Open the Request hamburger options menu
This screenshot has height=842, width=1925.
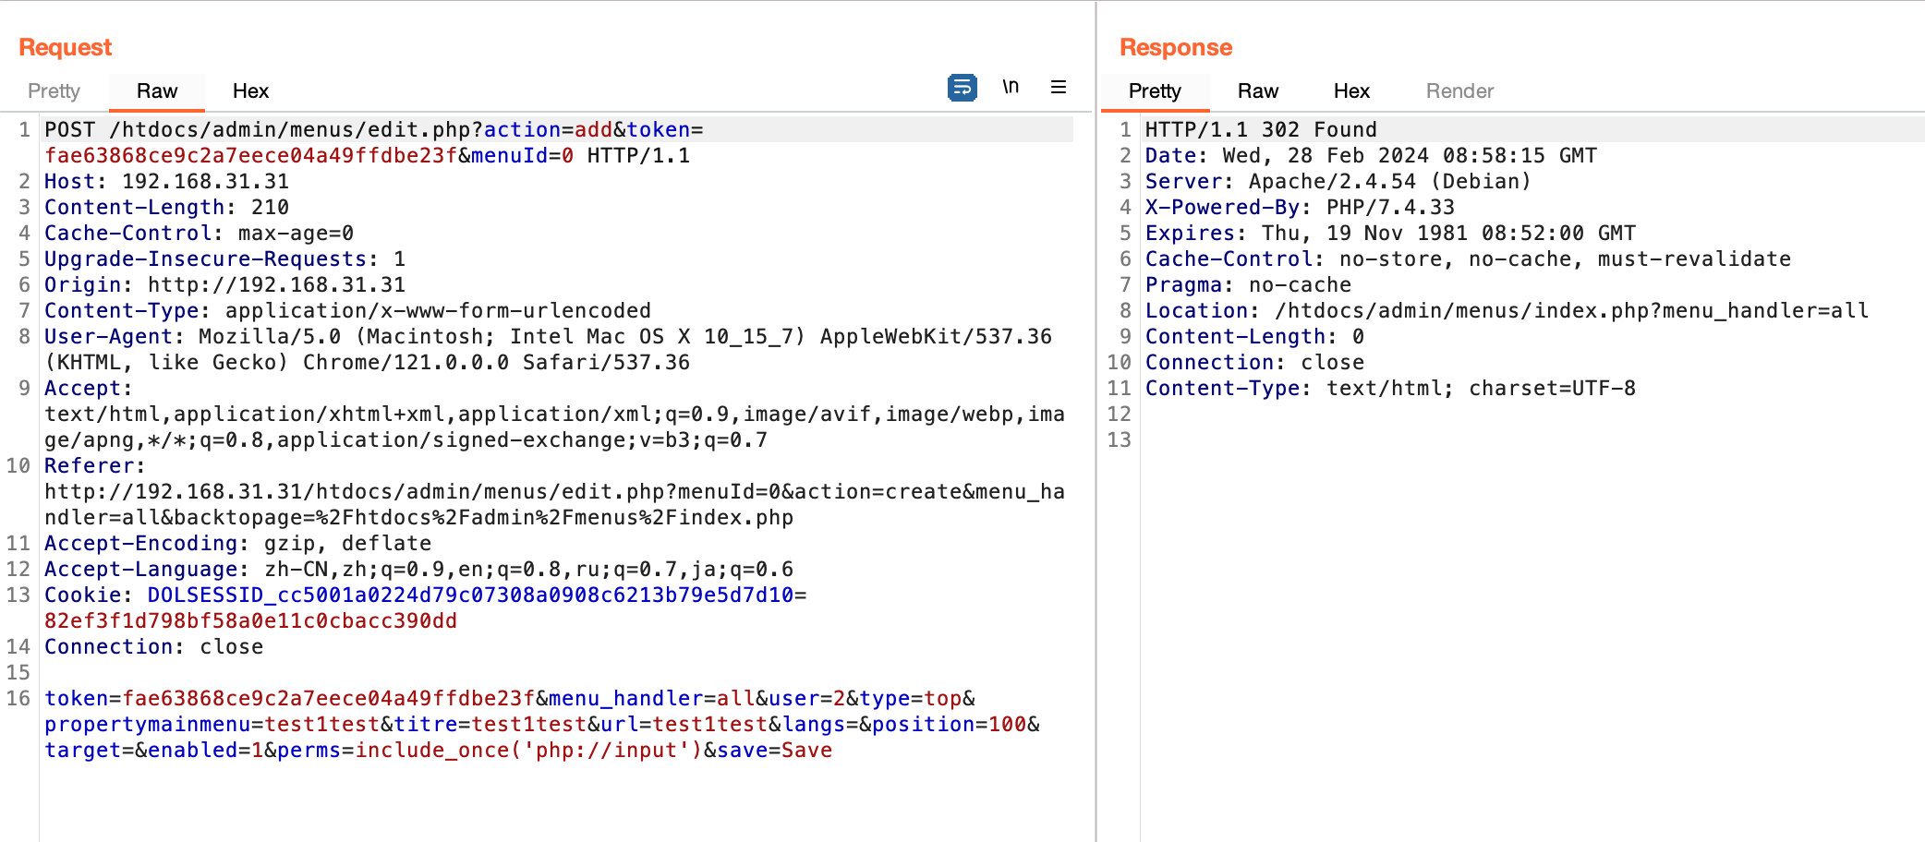click(1059, 87)
